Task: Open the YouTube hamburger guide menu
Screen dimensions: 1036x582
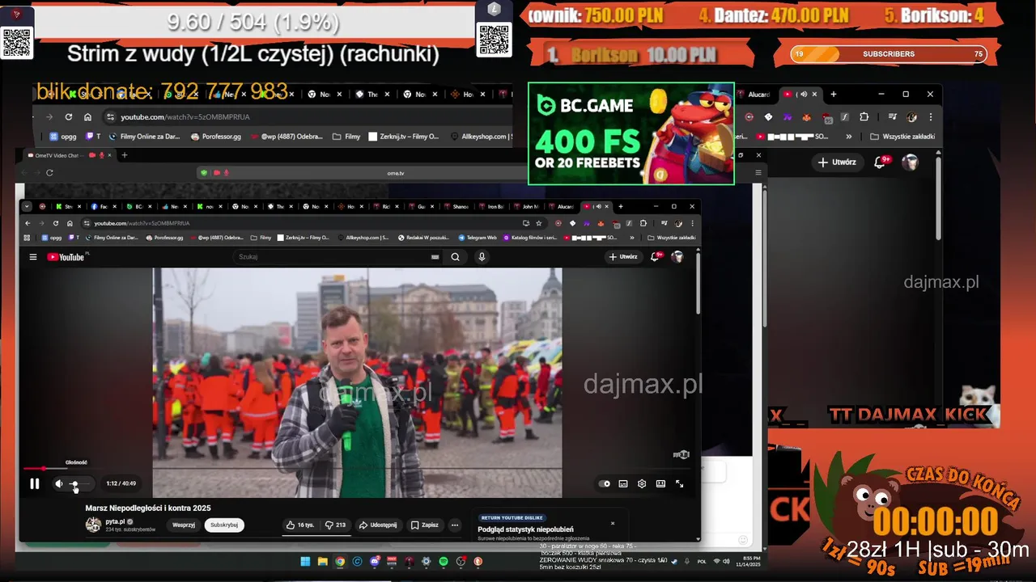Action: tap(33, 257)
